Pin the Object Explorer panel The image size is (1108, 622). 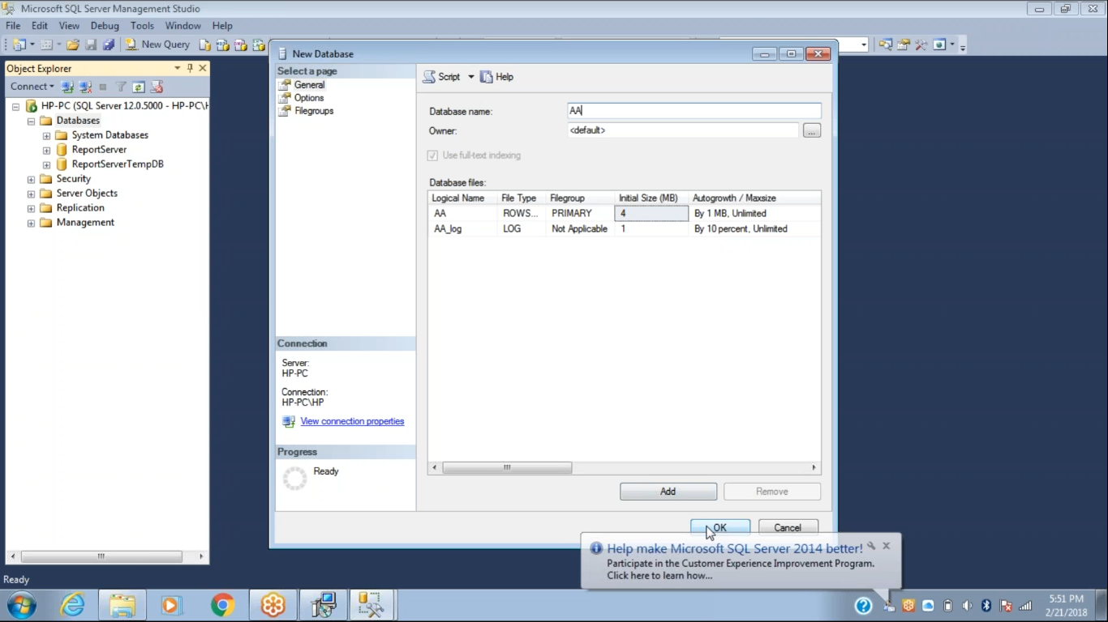click(x=190, y=69)
